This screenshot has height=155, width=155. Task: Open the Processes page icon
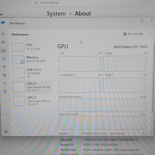[x=3, y=42]
